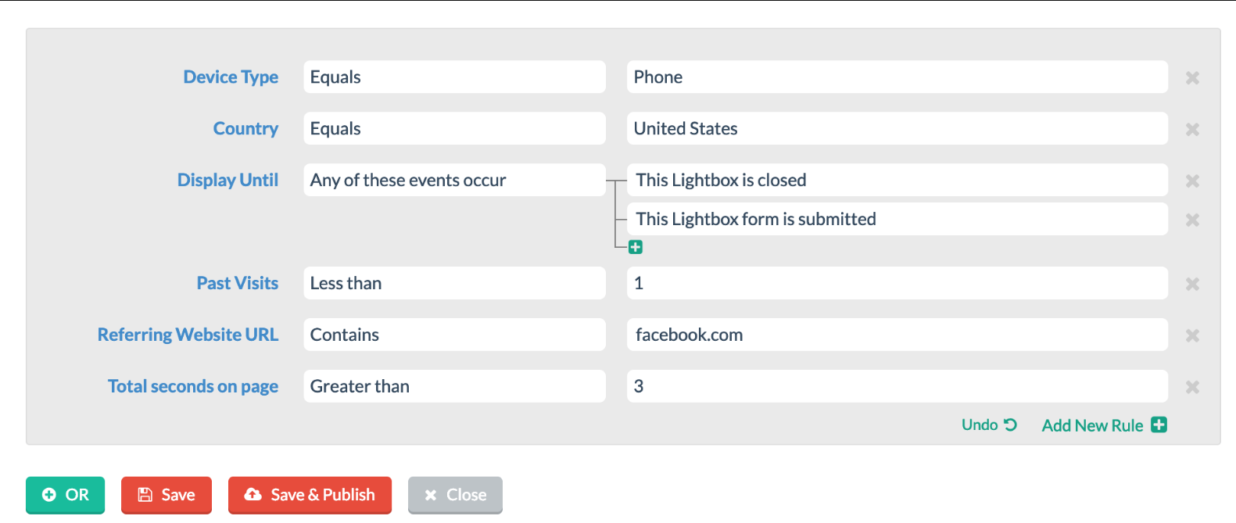Click Add New Rule link
The height and width of the screenshot is (523, 1236).
point(1104,425)
